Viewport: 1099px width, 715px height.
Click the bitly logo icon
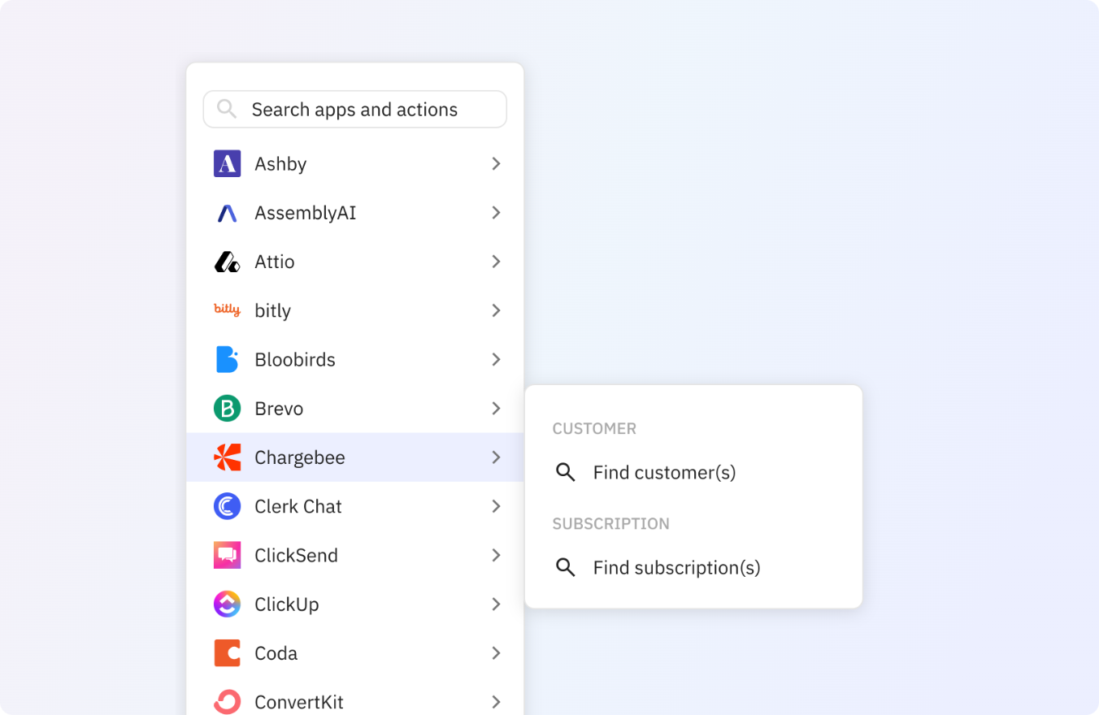pos(227,310)
